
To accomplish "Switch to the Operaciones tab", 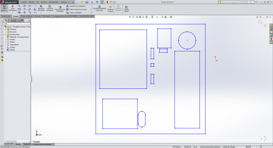I will click(6, 16).
